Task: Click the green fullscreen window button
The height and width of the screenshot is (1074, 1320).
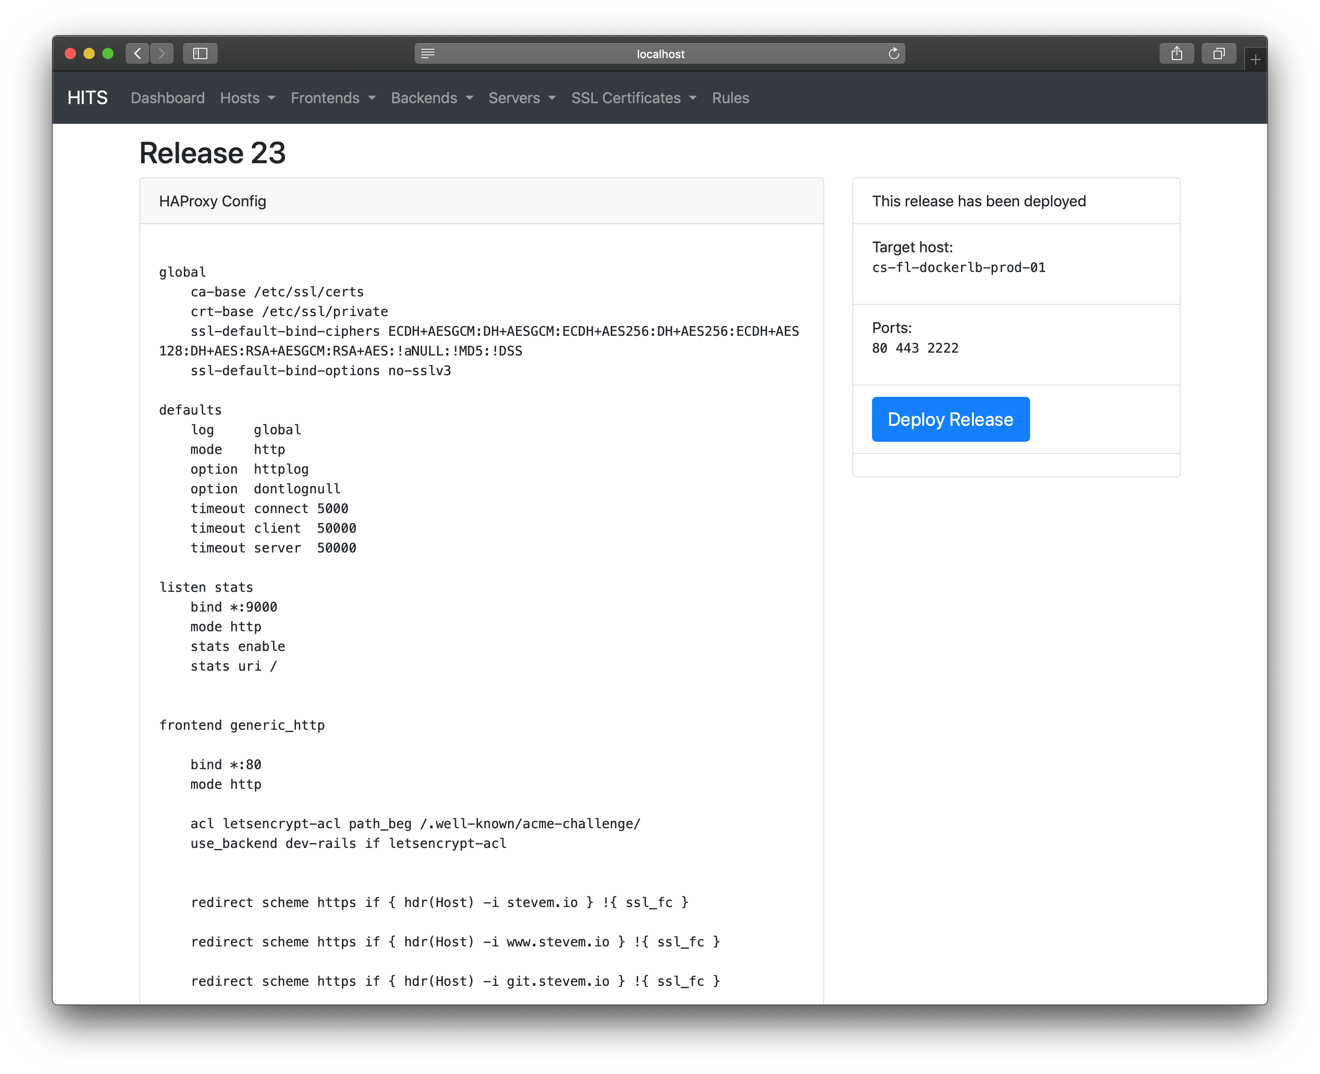Action: [x=108, y=54]
